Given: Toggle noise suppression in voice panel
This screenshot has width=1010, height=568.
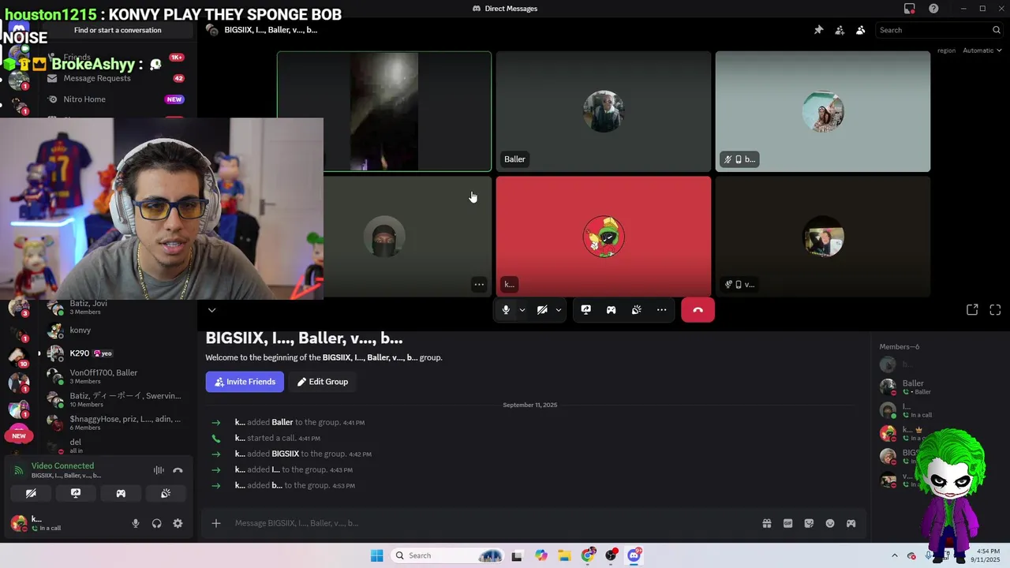Looking at the screenshot, I should [x=159, y=470].
